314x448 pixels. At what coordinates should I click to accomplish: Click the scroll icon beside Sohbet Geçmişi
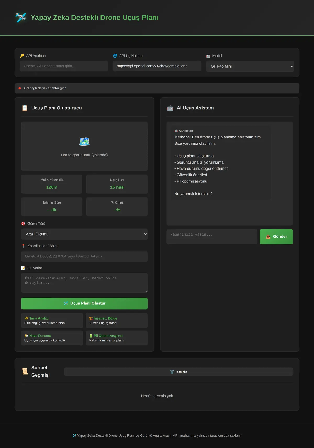pyautogui.click(x=25, y=371)
